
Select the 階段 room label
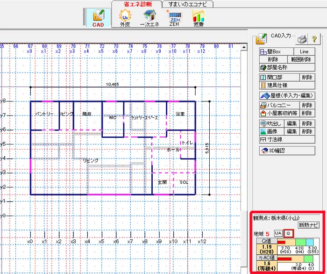(87, 114)
